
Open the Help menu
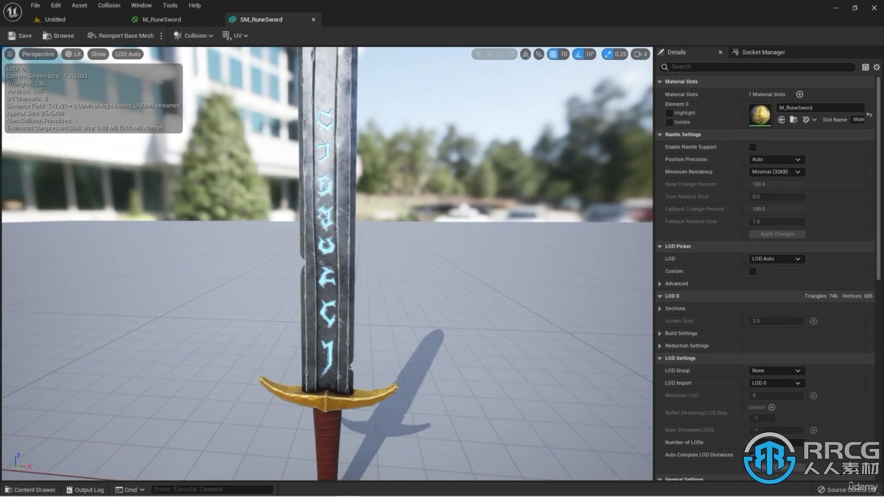click(195, 6)
